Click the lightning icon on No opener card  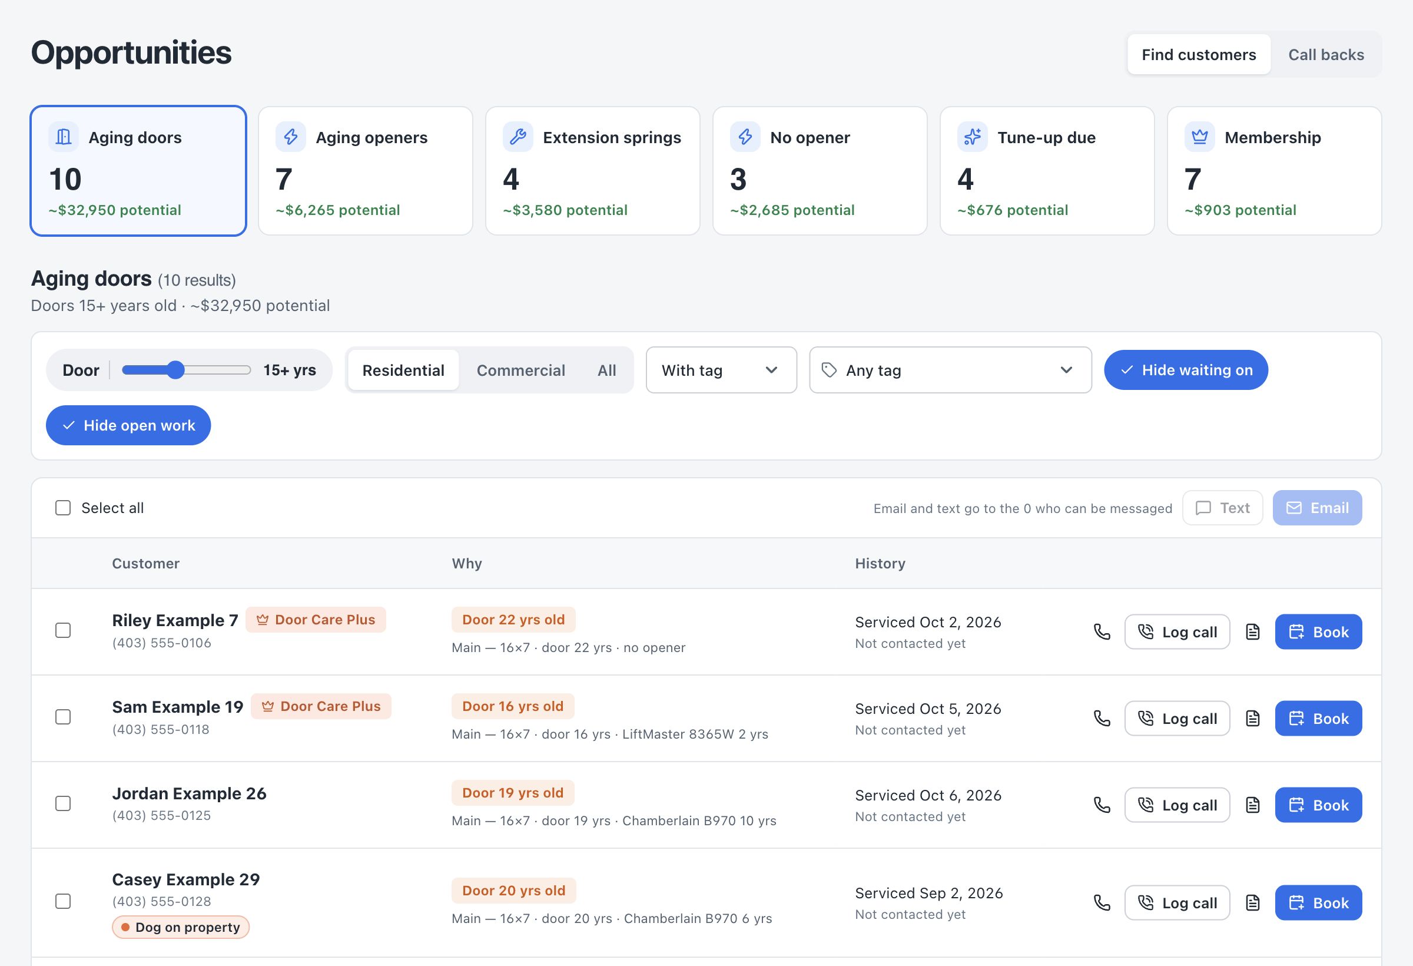(x=745, y=137)
